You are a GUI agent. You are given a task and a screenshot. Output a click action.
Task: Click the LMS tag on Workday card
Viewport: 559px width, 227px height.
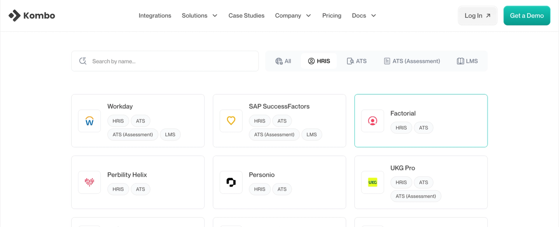click(x=170, y=135)
